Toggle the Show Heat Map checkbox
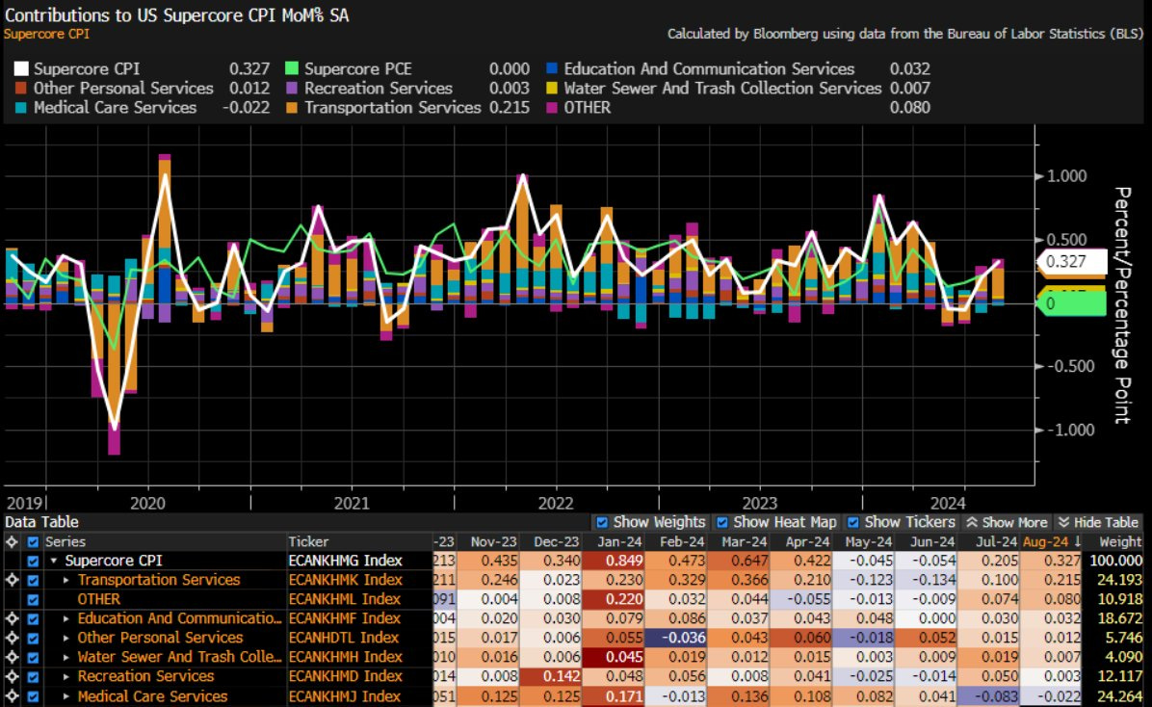Image resolution: width=1152 pixels, height=707 pixels. pyautogui.click(x=722, y=522)
